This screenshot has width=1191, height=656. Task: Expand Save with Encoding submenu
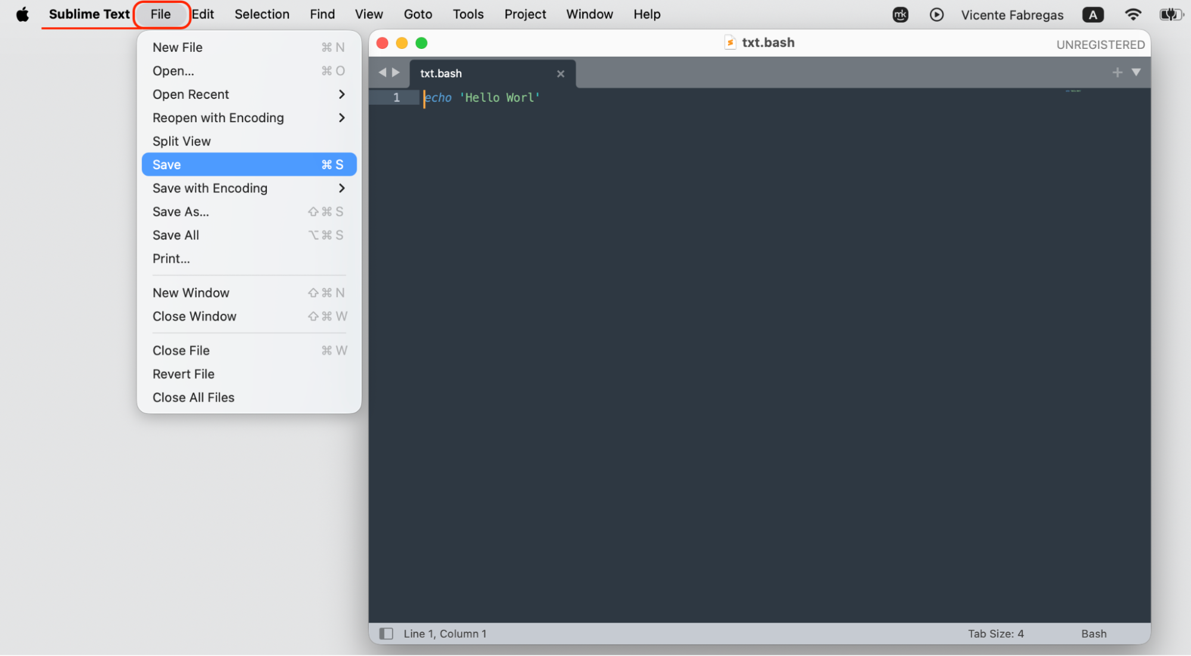(x=249, y=188)
